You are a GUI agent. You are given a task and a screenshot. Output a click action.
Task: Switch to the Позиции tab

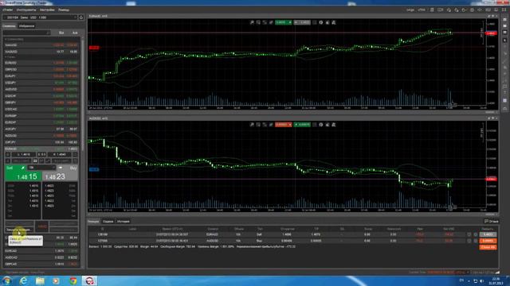pos(93,222)
